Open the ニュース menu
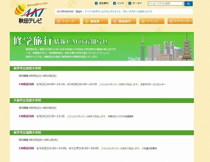Screen dimensions: 210x162 tap(67, 21)
